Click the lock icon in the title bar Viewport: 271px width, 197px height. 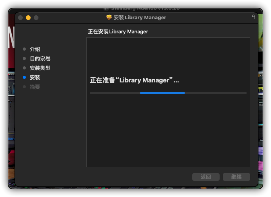pos(253,17)
